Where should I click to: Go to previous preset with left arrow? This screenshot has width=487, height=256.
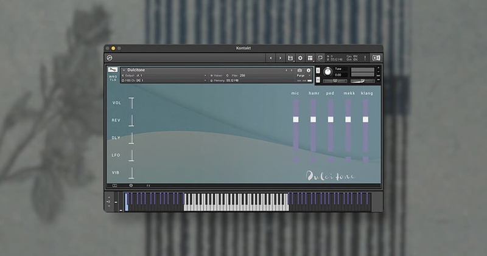tap(270, 58)
